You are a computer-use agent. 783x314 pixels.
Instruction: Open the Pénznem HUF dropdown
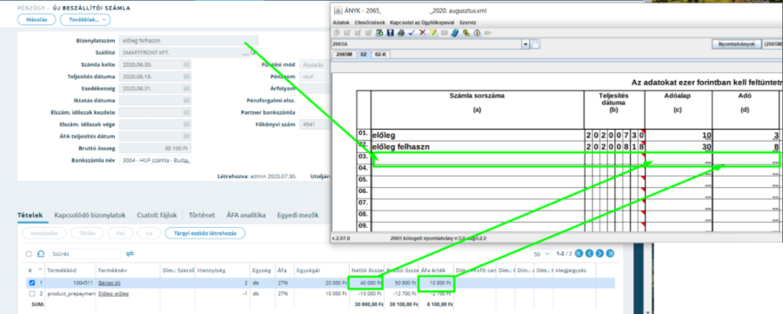[315, 77]
